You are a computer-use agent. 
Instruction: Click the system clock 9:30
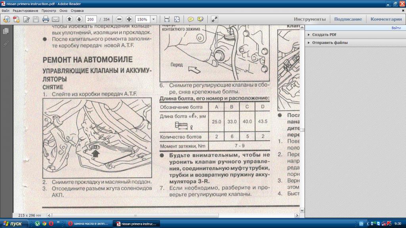coord(398,224)
